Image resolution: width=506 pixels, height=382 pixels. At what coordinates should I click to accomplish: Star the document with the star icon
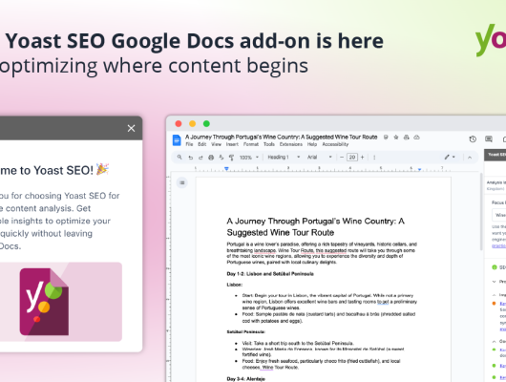click(396, 138)
